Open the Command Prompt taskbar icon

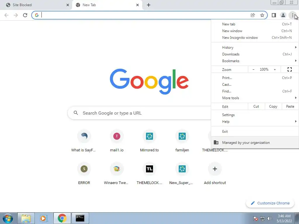[x=80, y=218]
